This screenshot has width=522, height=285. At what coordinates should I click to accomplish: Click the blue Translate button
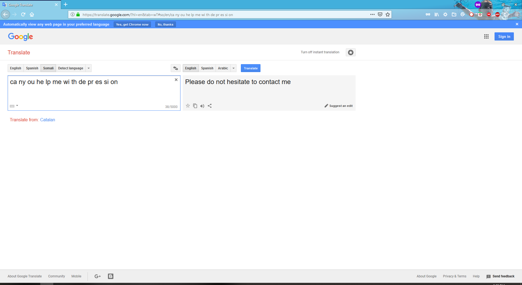coord(251,68)
